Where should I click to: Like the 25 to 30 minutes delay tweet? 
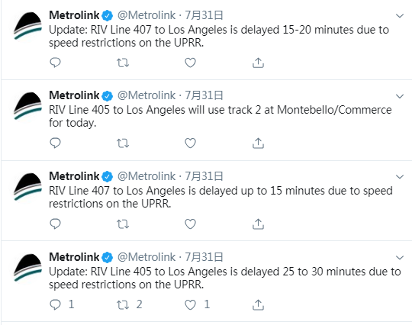pos(190,304)
